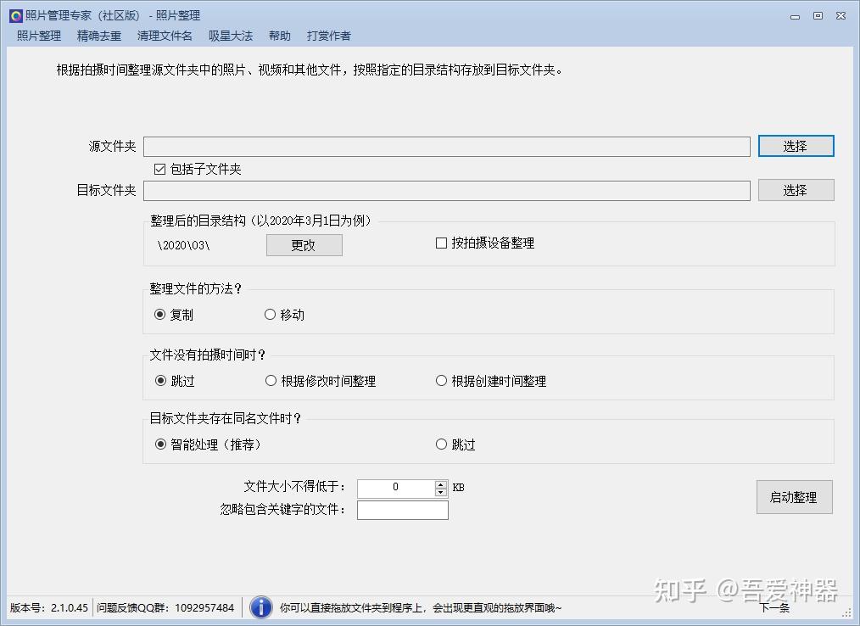Click 选择 button for 目标文件夹

796,190
